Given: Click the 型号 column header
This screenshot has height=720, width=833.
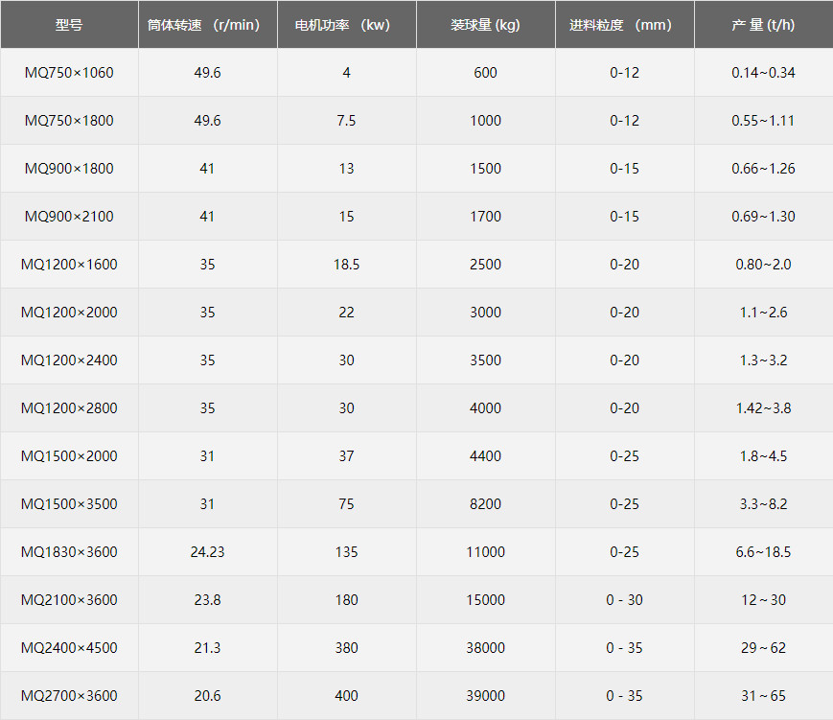Looking at the screenshot, I should tap(69, 25).
